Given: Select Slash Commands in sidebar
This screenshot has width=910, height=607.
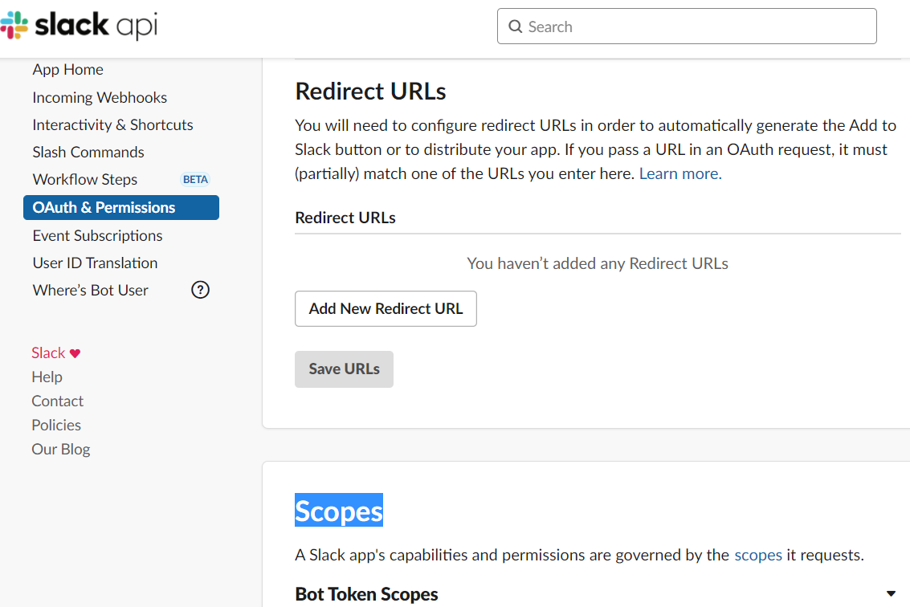Looking at the screenshot, I should [88, 152].
